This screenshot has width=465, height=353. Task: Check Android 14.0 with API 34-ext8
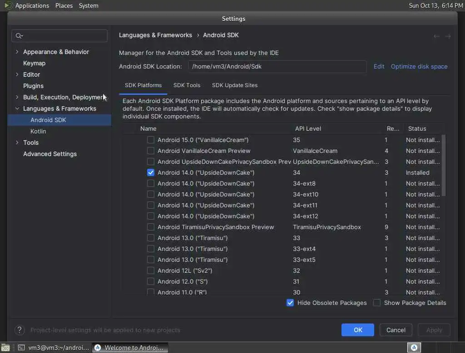pyautogui.click(x=151, y=183)
